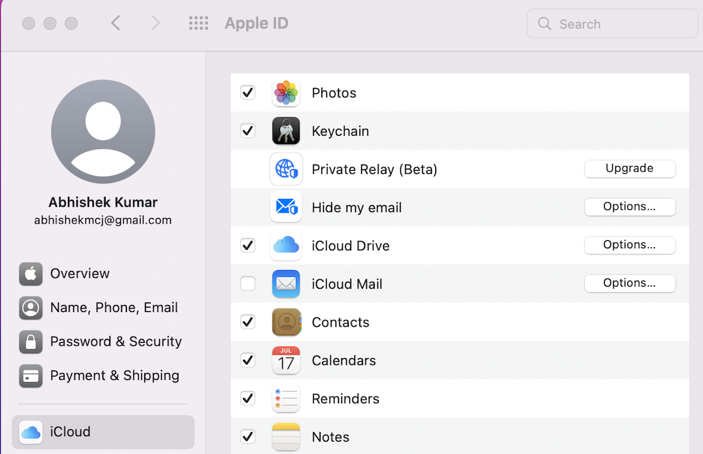Click the Contacts app icon
The height and width of the screenshot is (454, 703).
286,322
